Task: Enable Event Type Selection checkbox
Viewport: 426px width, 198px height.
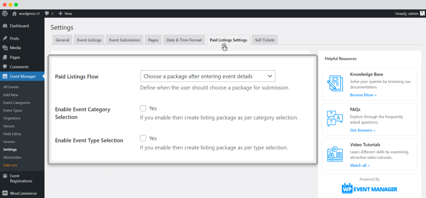Action: pos(143,138)
